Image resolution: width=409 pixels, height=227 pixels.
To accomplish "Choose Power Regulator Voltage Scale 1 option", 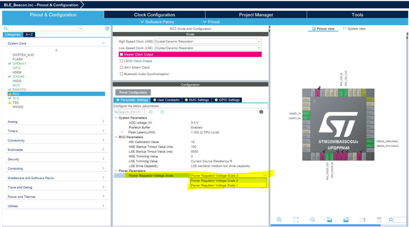I will tap(228, 185).
